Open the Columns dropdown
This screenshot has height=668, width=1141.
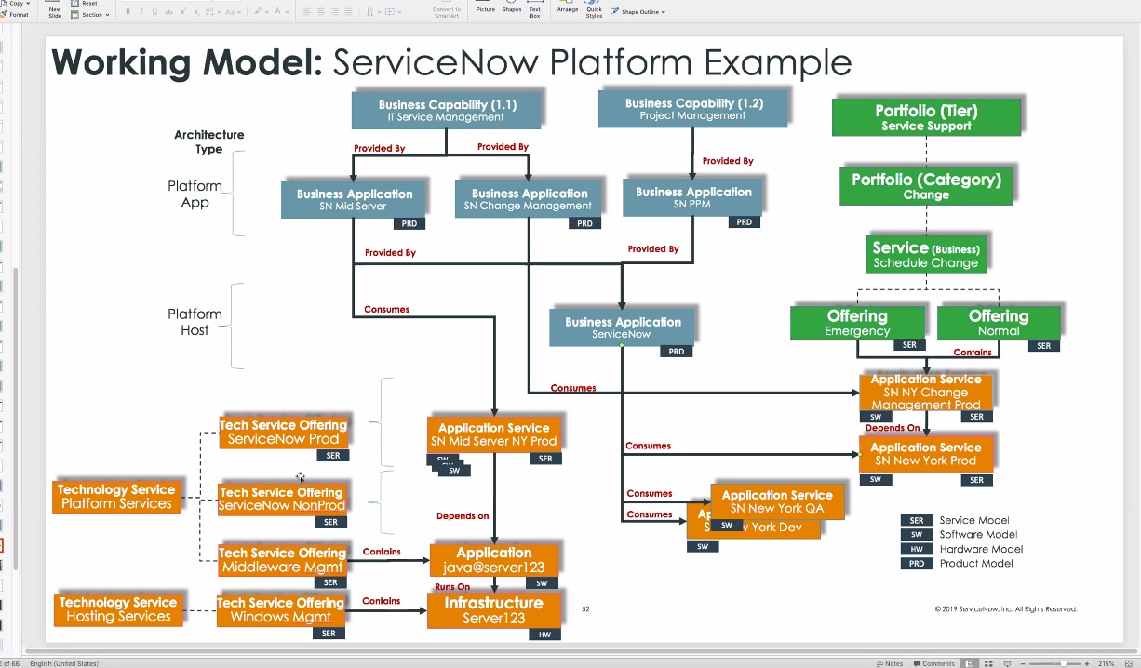click(393, 12)
